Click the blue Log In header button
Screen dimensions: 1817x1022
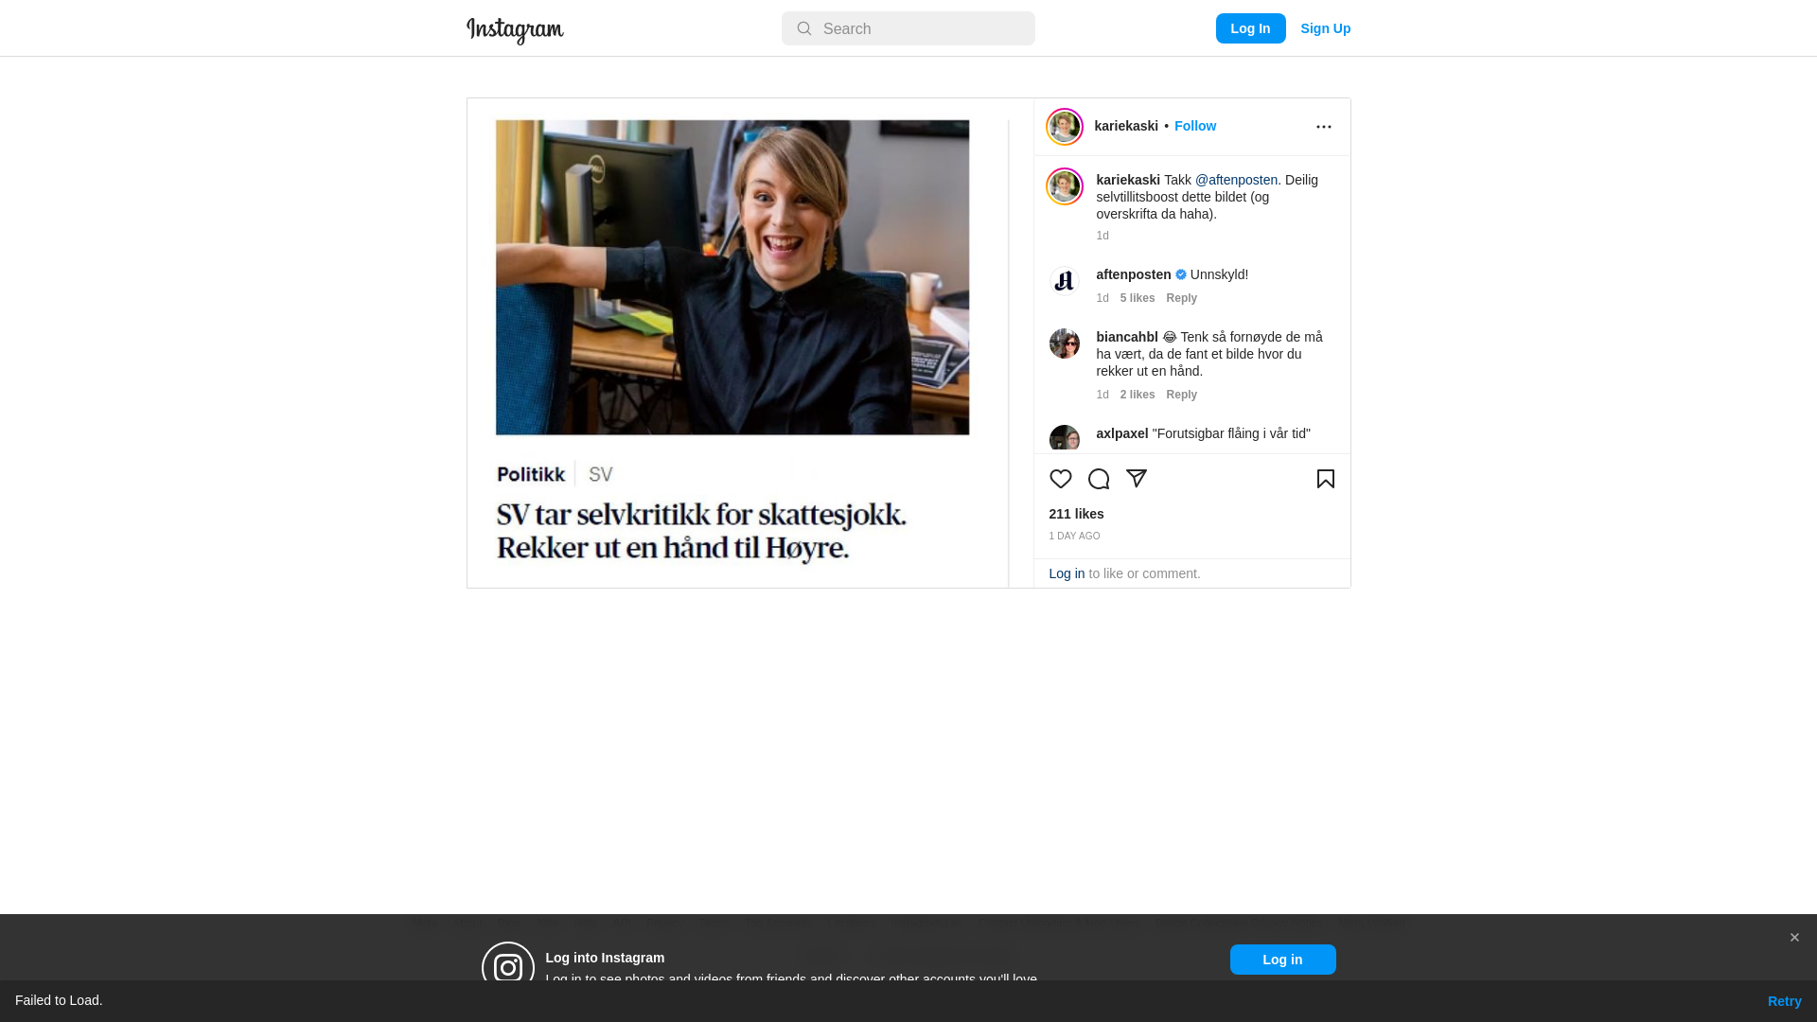1250,28
